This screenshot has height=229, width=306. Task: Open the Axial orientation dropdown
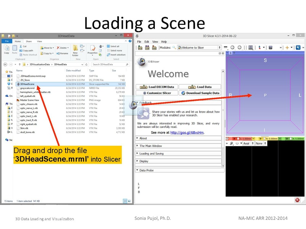point(248,144)
